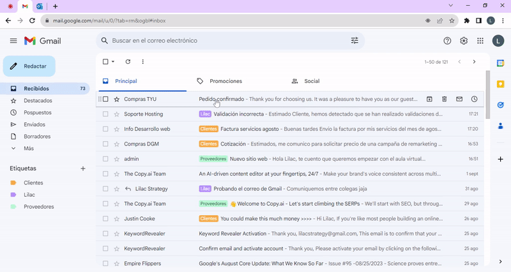Click the browser back arrow
The width and height of the screenshot is (511, 272).
tap(8, 20)
